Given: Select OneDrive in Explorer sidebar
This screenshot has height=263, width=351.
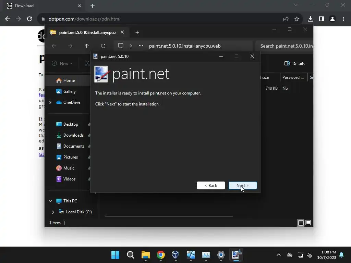Looking at the screenshot, I should pos(72,102).
